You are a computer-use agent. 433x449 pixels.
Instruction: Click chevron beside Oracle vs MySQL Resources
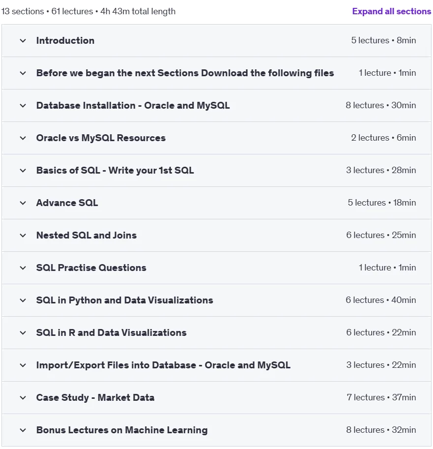pyautogui.click(x=23, y=138)
